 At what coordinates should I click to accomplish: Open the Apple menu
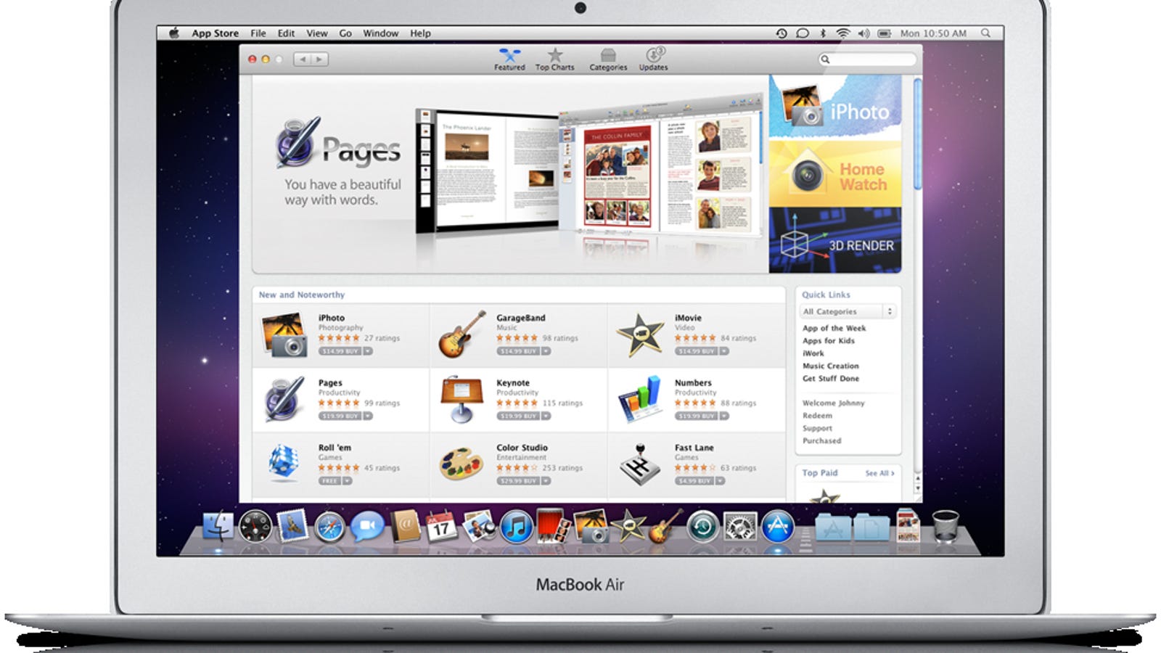tap(173, 33)
